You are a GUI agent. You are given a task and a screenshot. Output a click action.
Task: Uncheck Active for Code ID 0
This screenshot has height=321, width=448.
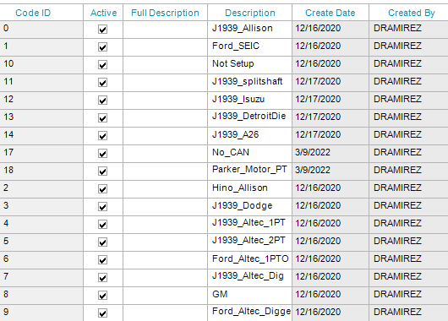102,29
